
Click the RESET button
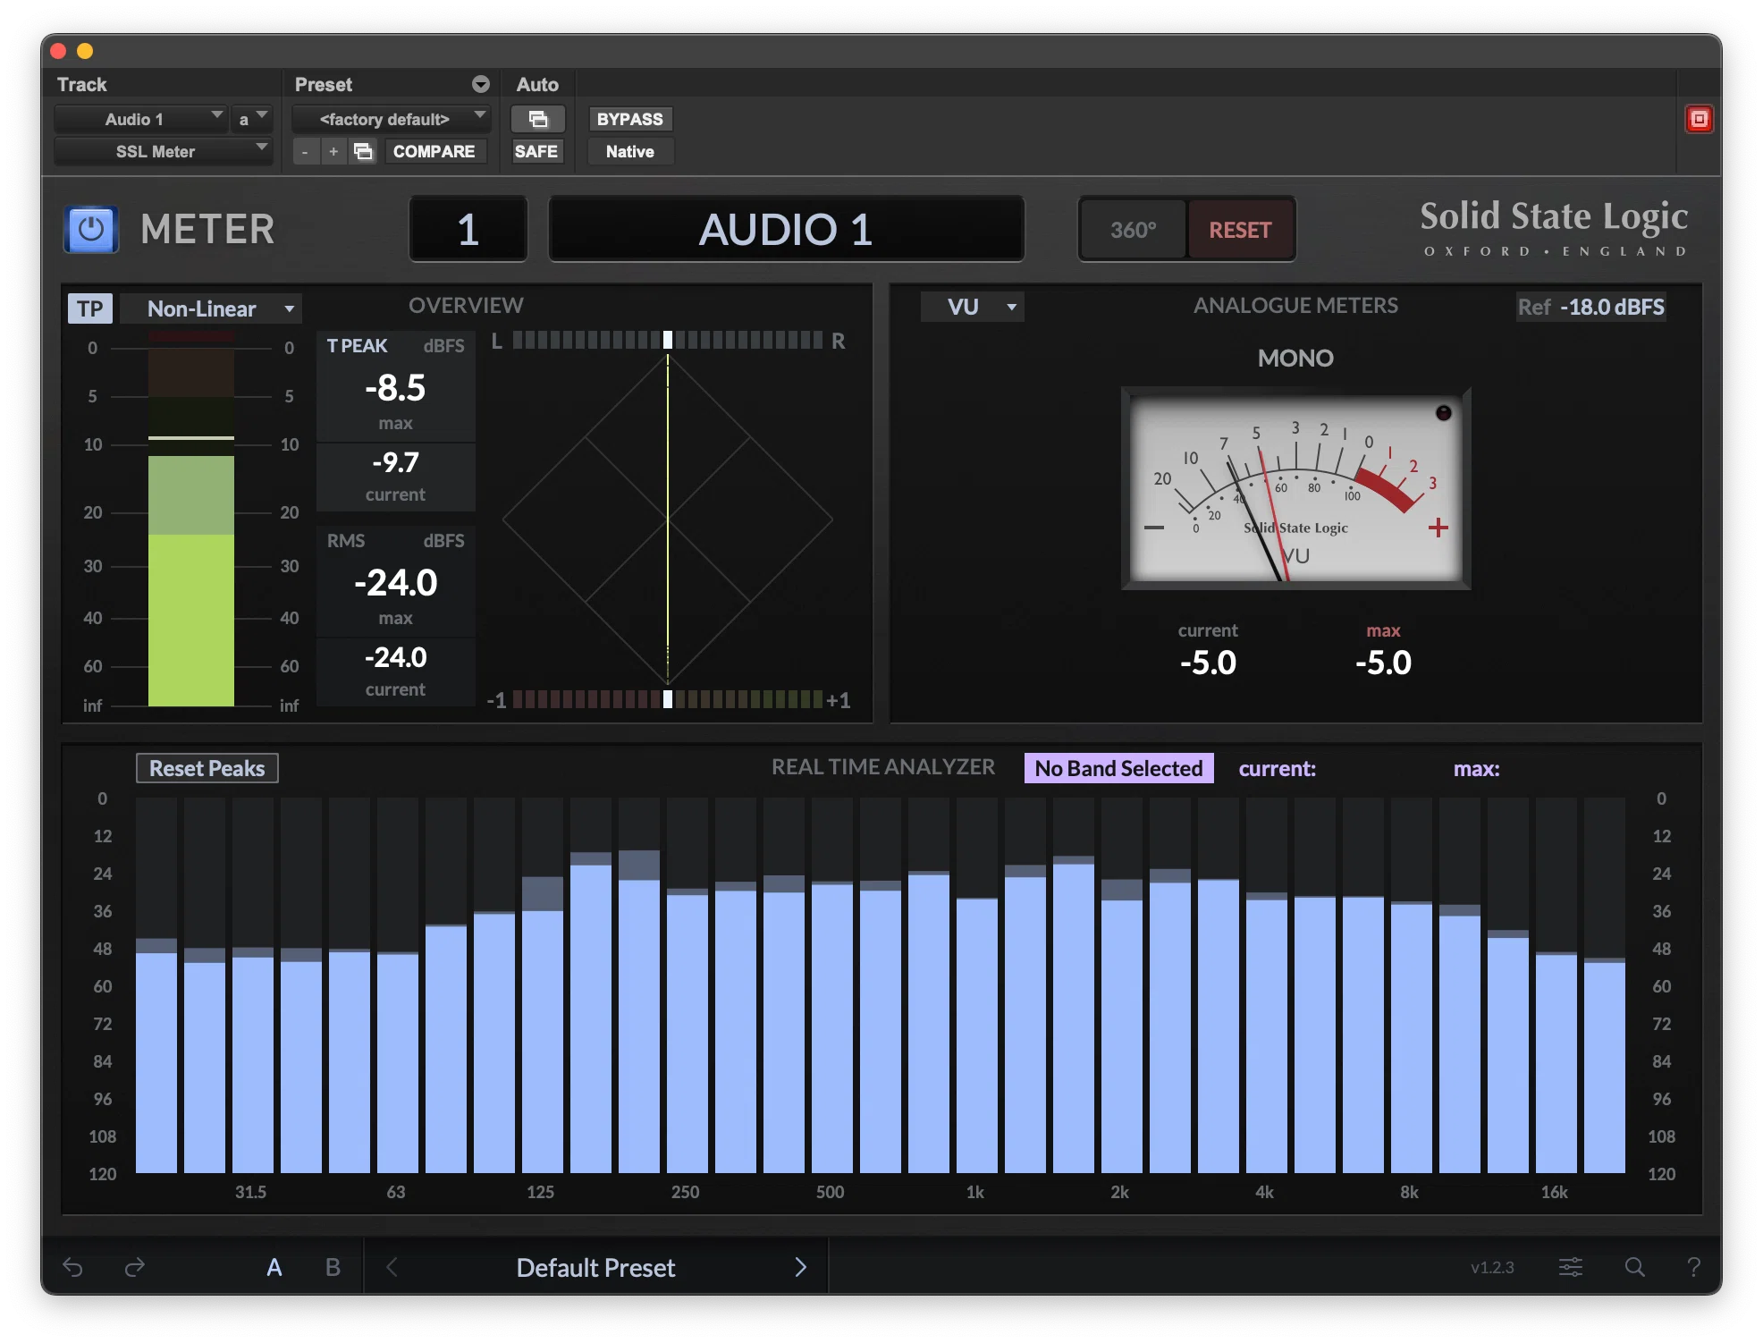pyautogui.click(x=1240, y=230)
